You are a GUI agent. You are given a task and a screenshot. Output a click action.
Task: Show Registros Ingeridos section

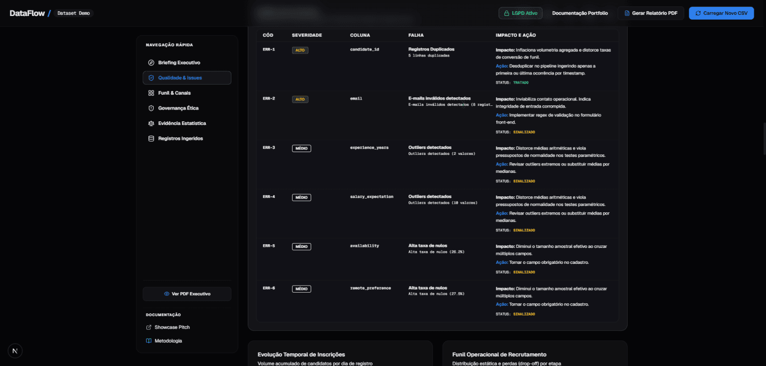point(187,138)
